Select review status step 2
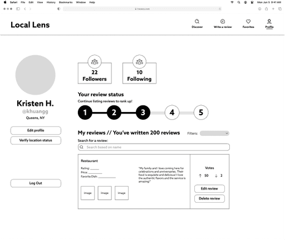 [114, 112]
